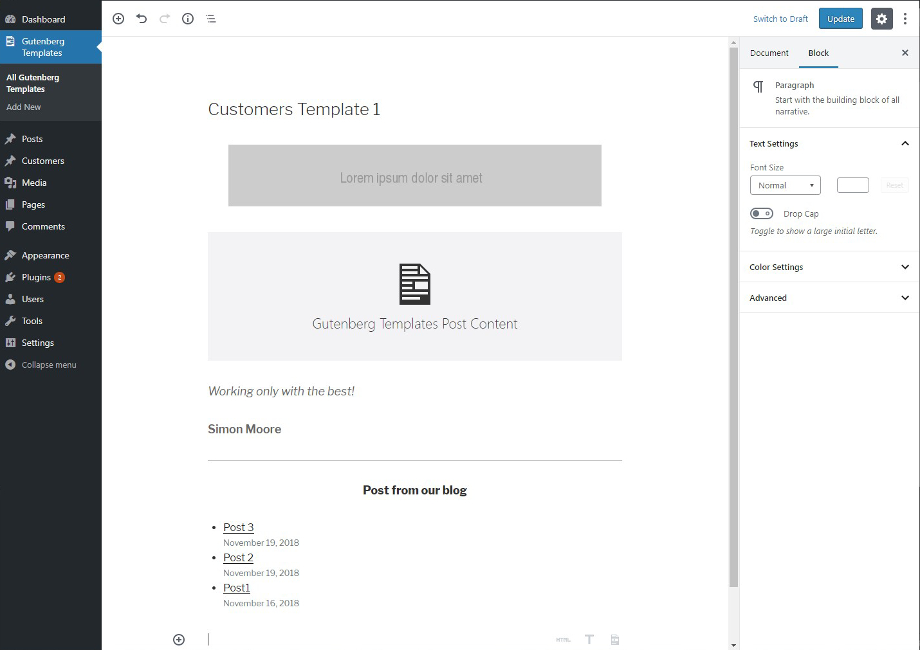920x650 pixels.
Task: Expand the Advanced panel
Action: pyautogui.click(x=829, y=298)
